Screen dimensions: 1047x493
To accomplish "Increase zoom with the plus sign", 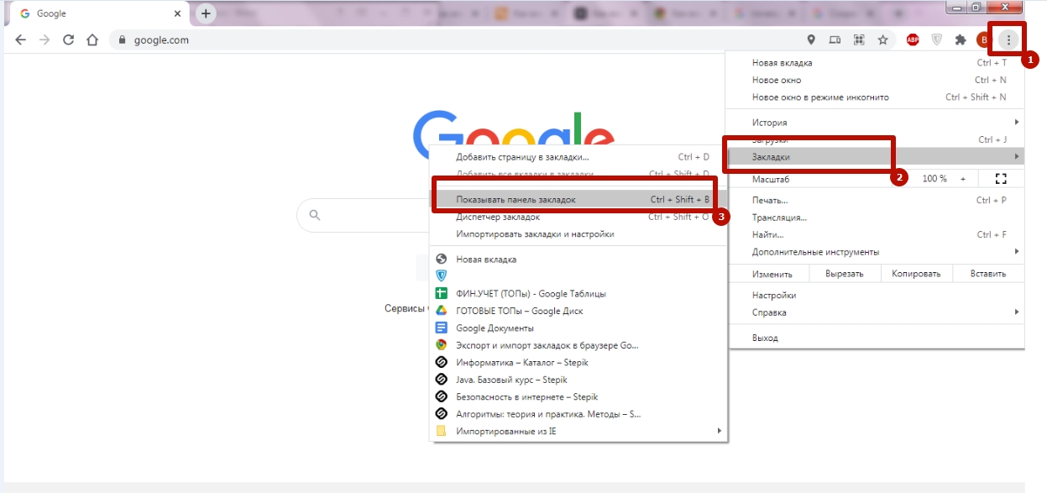I will tap(963, 179).
